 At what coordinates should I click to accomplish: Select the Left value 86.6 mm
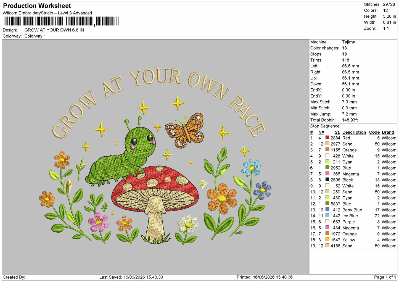[x=350, y=66]
